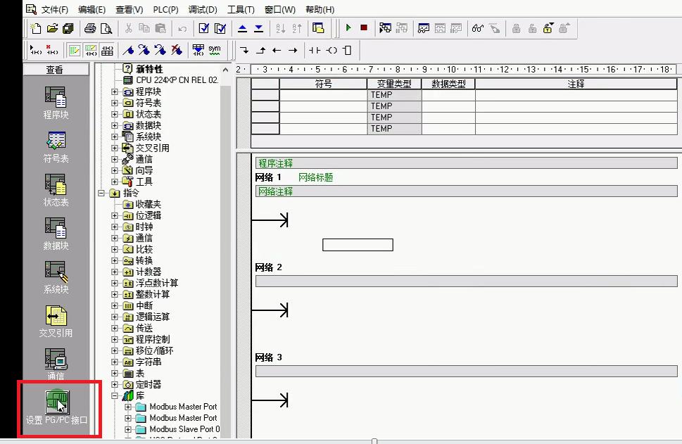Select CPU 224XP CN in the project tree
The image size is (682, 444).
170,81
